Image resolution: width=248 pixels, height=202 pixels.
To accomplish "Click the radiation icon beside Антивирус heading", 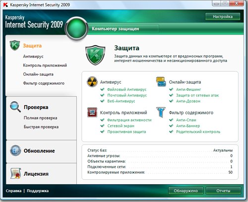I will 92,82.
